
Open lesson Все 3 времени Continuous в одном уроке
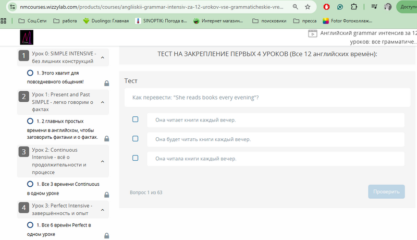pos(63,188)
